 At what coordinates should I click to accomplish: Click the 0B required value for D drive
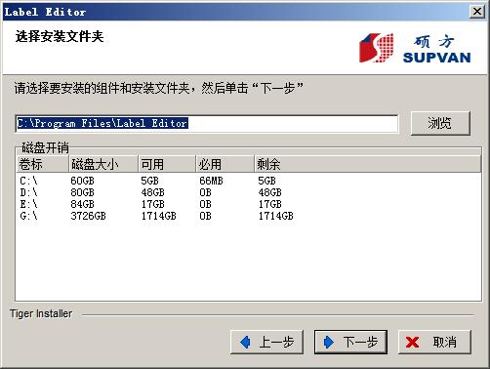coord(205,192)
